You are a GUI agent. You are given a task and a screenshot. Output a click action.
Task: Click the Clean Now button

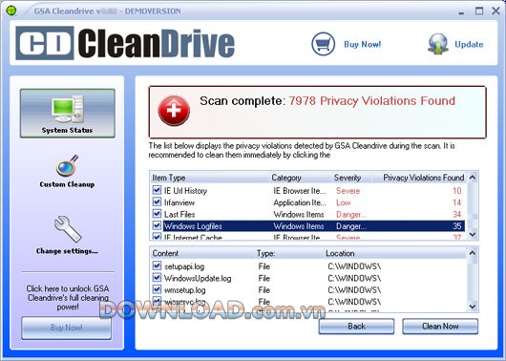[440, 326]
